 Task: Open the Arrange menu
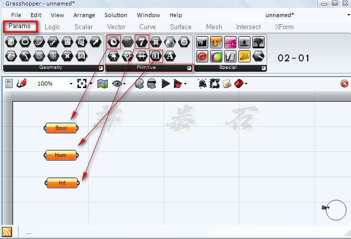[84, 15]
